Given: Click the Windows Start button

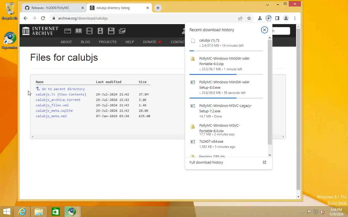Looking at the screenshot, I should [x=7, y=212].
